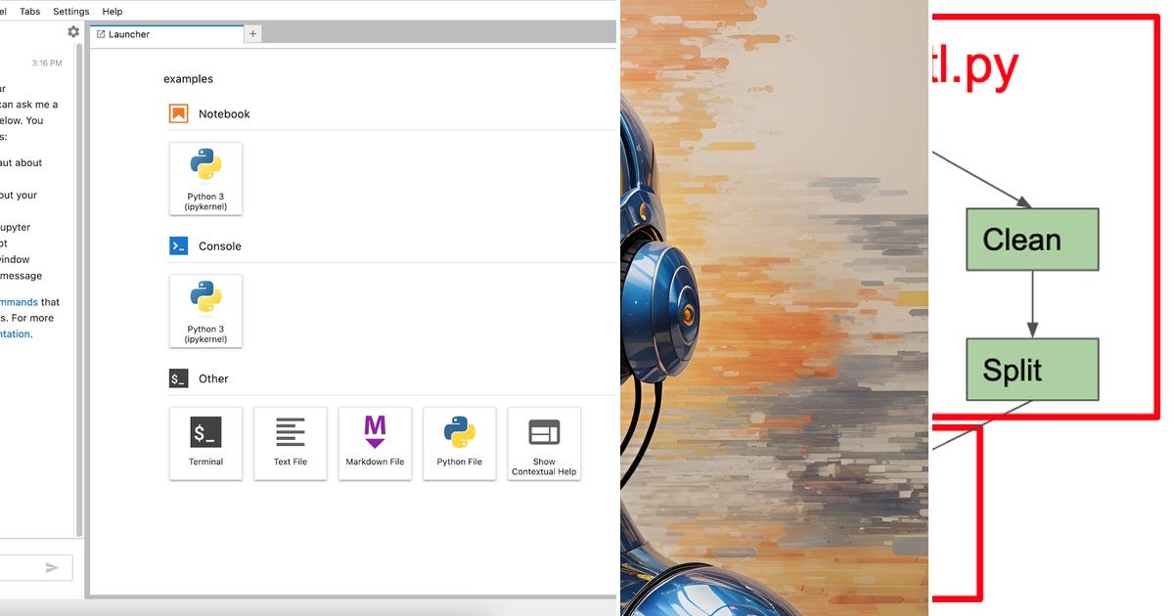Launch Python 3 ipykernel Notebook

click(205, 179)
